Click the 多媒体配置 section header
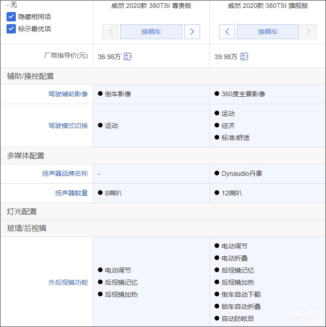 pyautogui.click(x=26, y=156)
